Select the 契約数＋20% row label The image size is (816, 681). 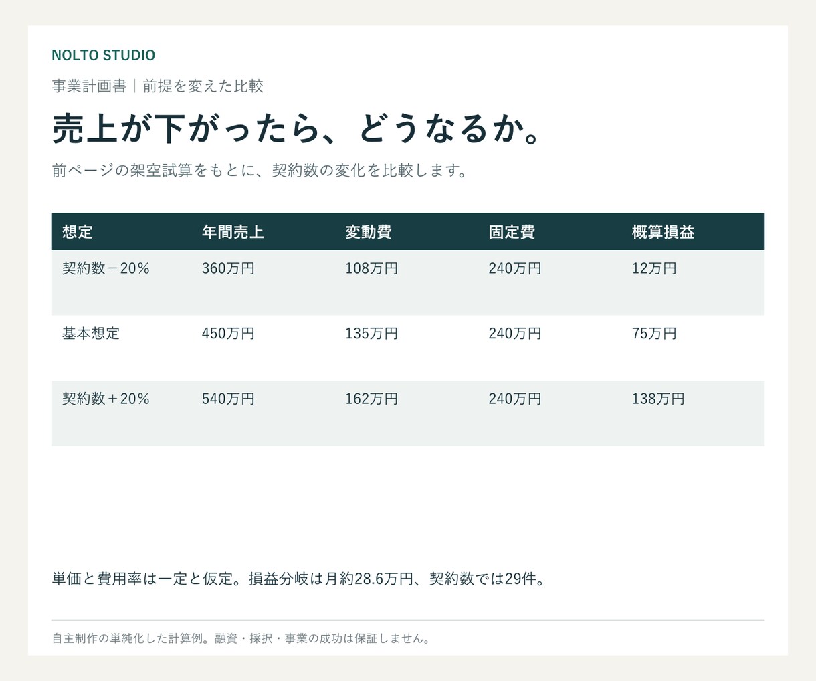point(106,399)
